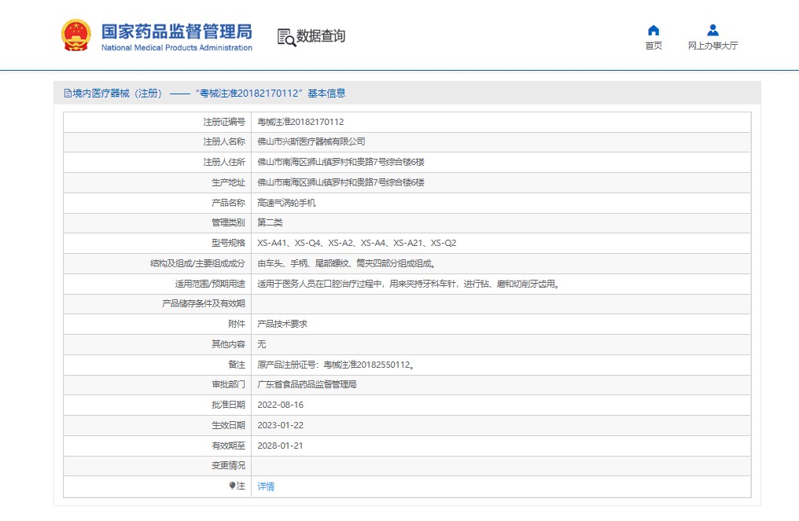Click the 网上办事大厅 person icon
The width and height of the screenshot is (799, 521).
tap(712, 30)
